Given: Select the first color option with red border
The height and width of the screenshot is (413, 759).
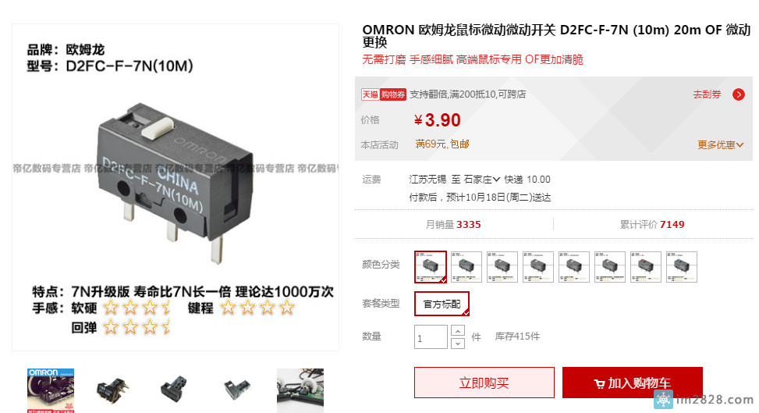Looking at the screenshot, I should (x=431, y=266).
